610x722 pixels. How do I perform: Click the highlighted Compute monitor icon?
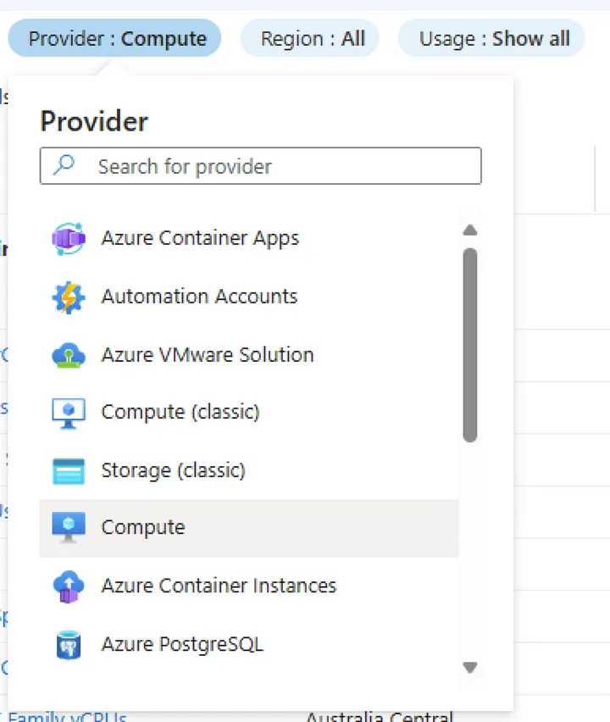(68, 527)
